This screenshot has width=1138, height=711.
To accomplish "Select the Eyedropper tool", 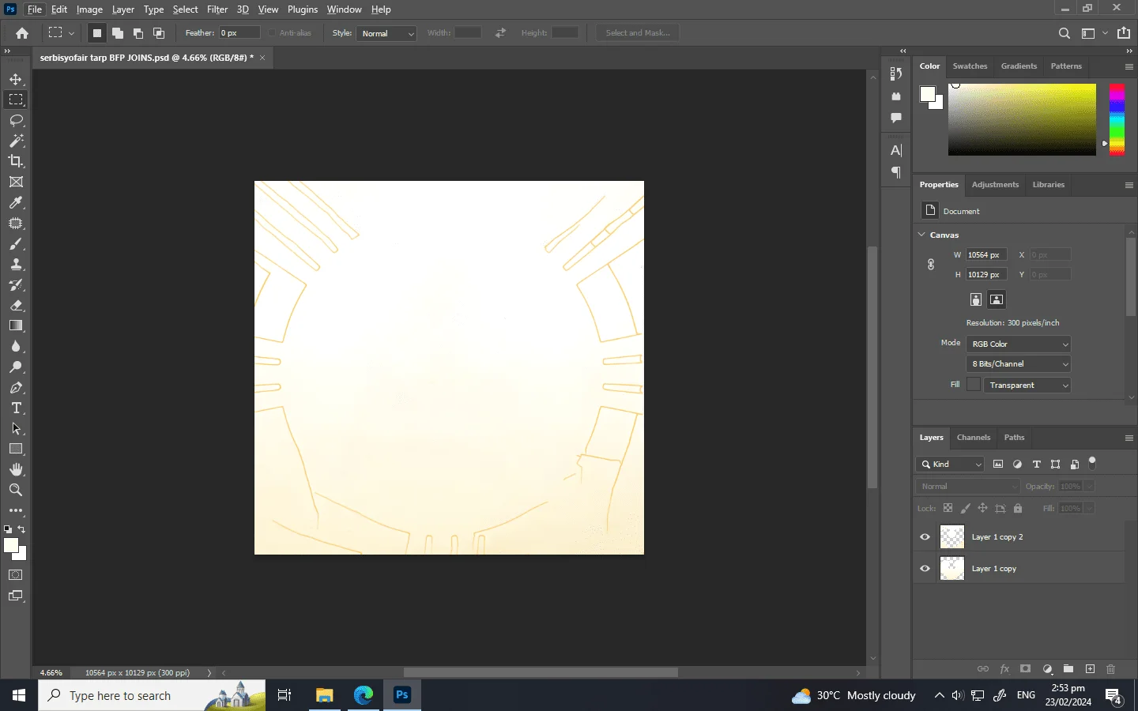I will click(16, 203).
